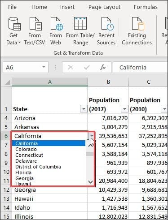
Task: Open the Get Data menu icon
Action: [14, 24]
